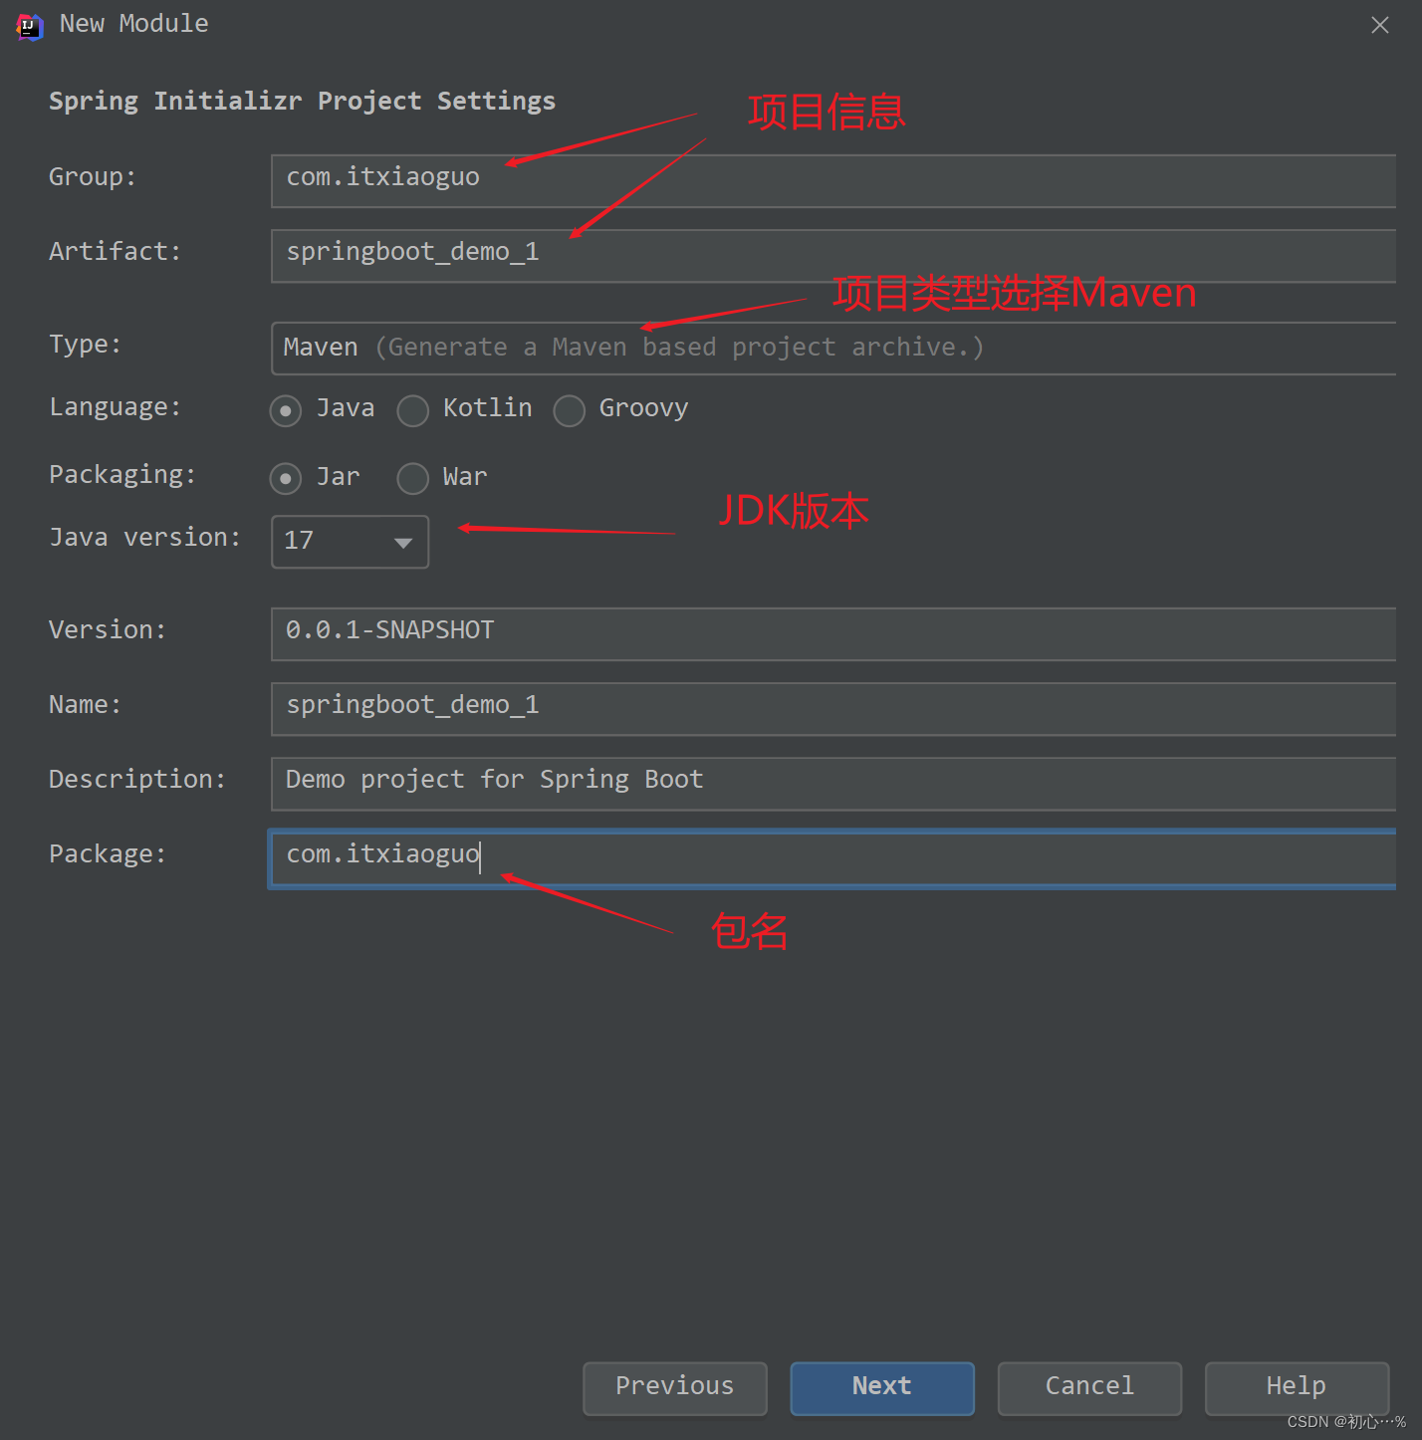Click the Next button

[880, 1387]
